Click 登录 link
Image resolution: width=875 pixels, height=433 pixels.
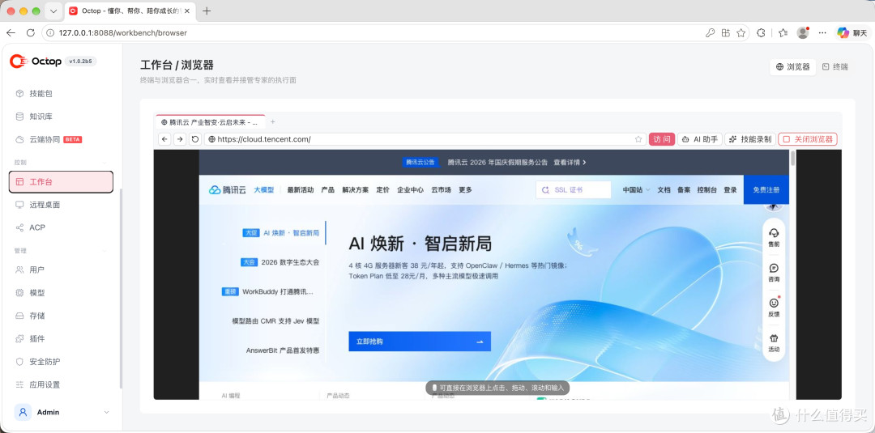tap(731, 190)
